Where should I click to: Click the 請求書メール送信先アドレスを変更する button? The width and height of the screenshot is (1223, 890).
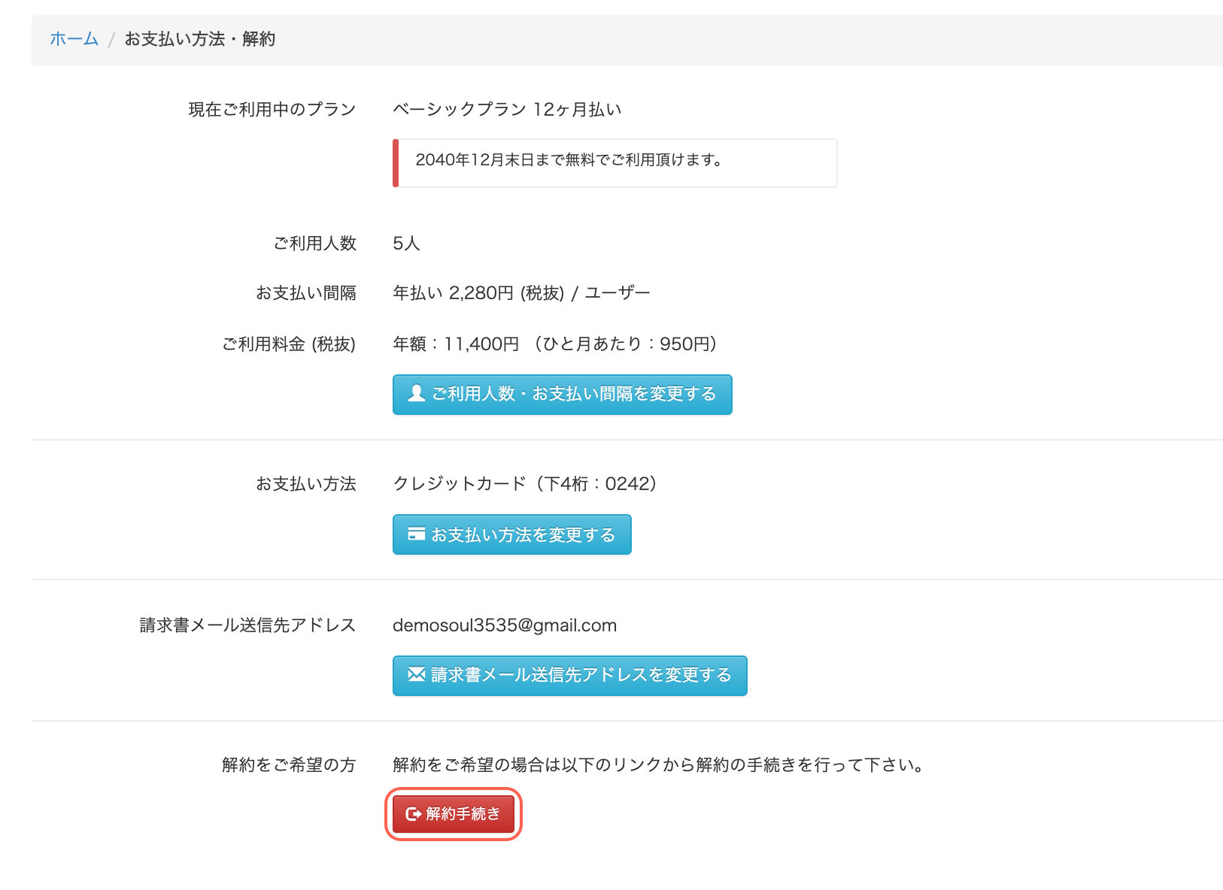569,676
